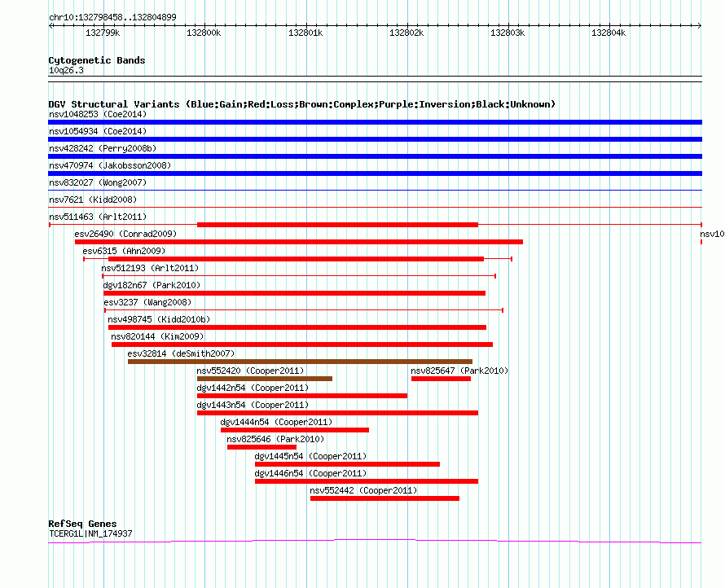Viewport: 725px width, 588px height.
Task: Select the magenta TCERG1L gene track line
Action: coord(375,541)
